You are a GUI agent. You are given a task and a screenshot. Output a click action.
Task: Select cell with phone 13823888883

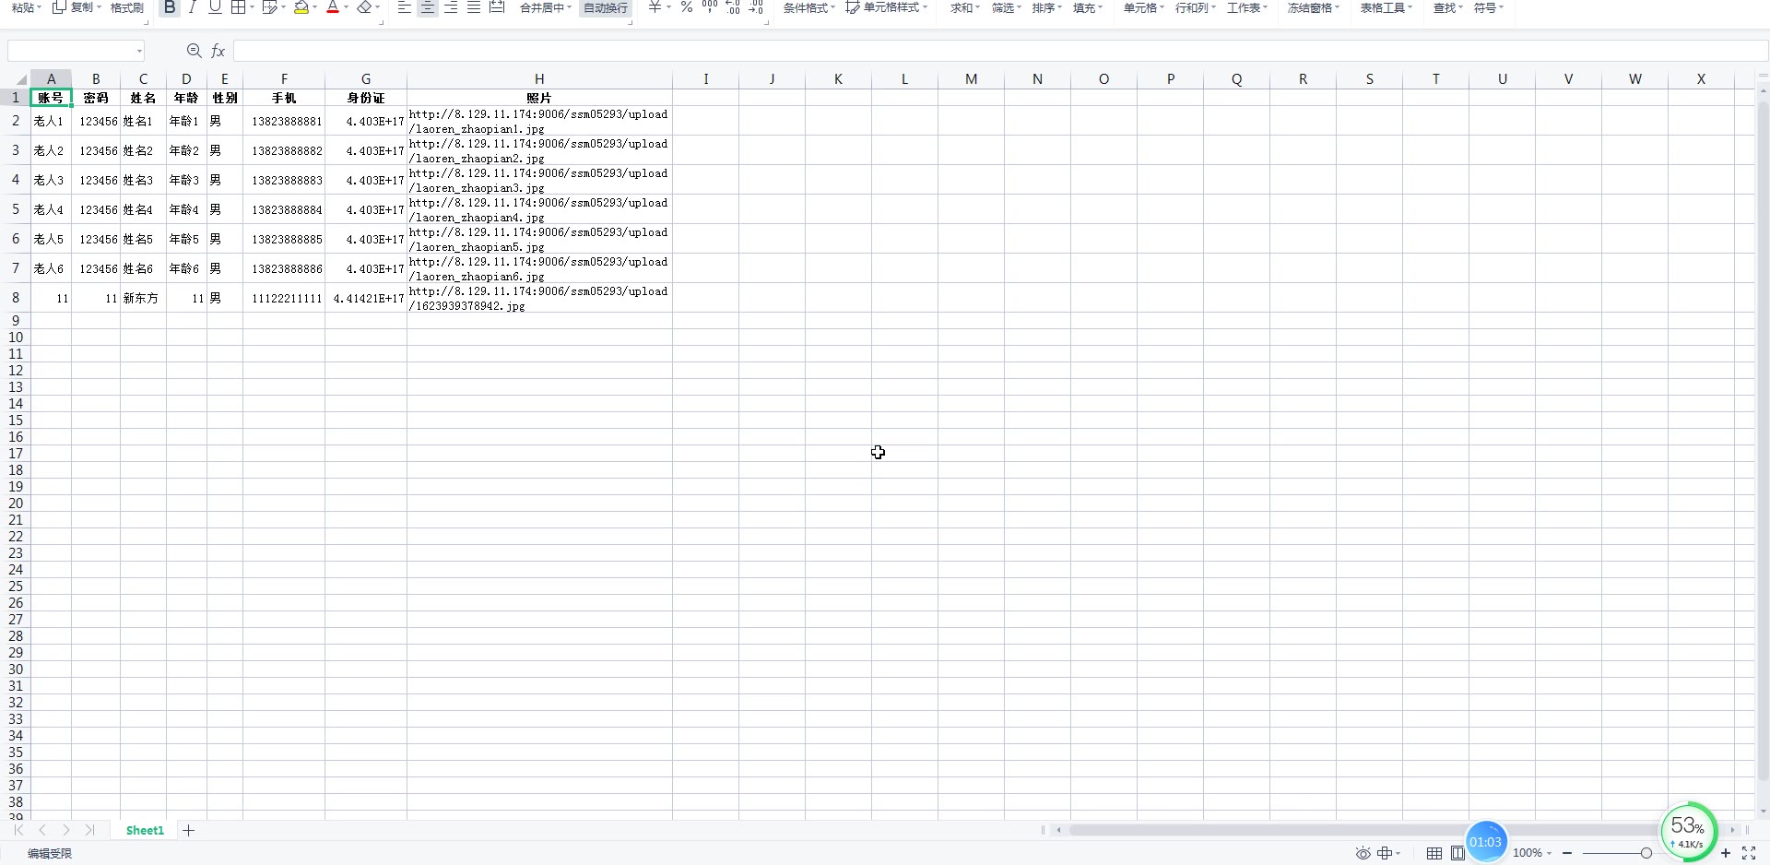click(x=284, y=180)
